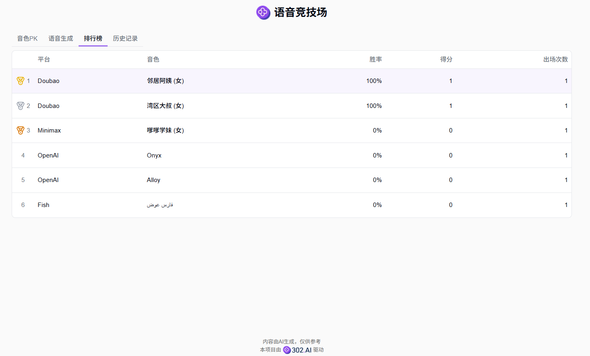Select the Onyx voice name
This screenshot has height=356, width=590.
coord(154,155)
